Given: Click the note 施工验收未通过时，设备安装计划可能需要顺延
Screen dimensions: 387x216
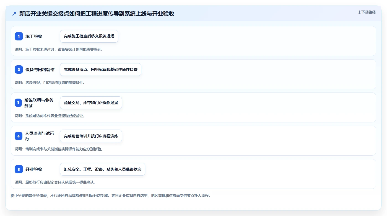Looking at the screenshot, I should [64, 49].
